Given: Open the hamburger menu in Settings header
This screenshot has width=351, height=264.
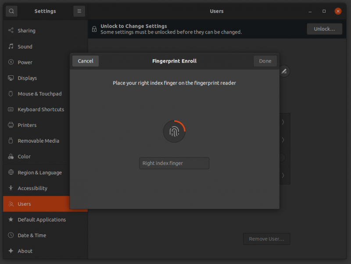Looking at the screenshot, I should [x=79, y=11].
